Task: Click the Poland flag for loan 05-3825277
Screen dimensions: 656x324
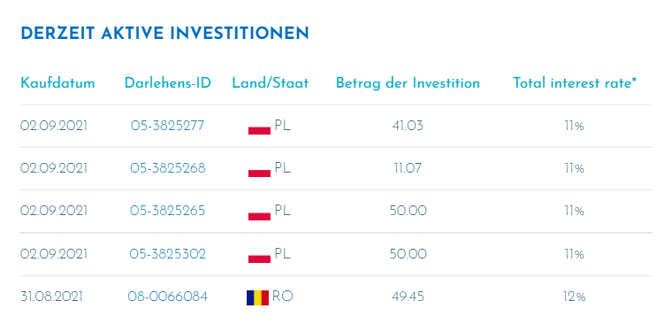Action: click(x=259, y=127)
